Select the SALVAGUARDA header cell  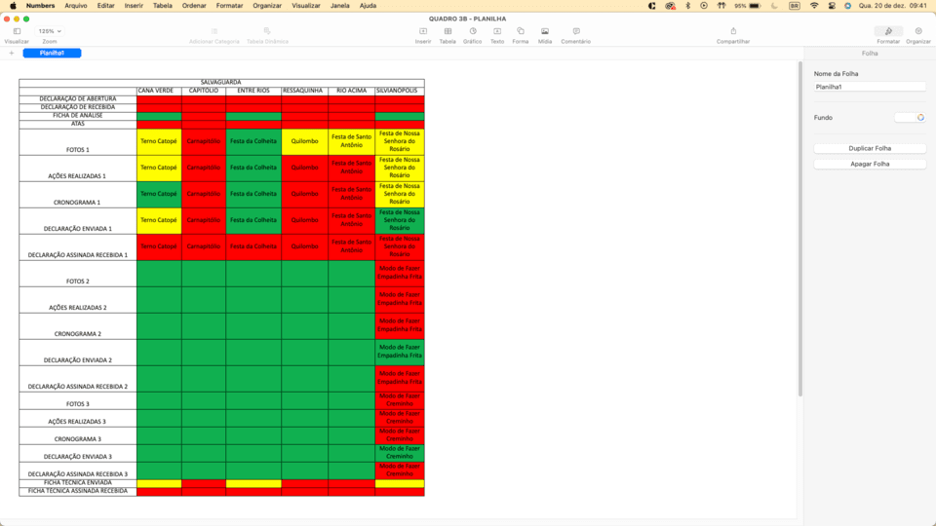[221, 82]
